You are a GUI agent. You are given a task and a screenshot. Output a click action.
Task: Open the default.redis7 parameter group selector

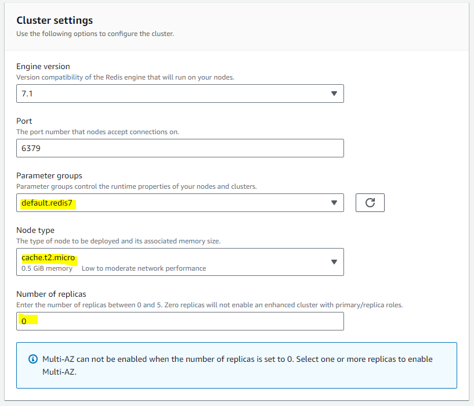click(x=180, y=203)
